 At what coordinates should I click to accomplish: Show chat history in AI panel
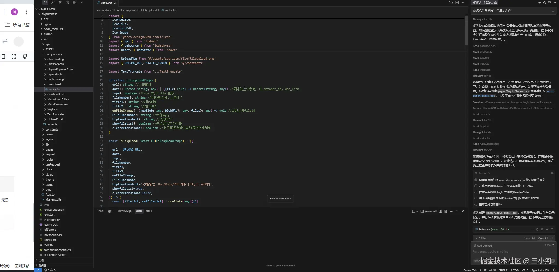coord(545,3)
